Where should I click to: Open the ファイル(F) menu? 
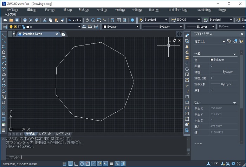[x=12, y=10]
